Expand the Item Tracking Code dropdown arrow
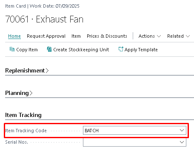194x153 pixels. (182, 130)
